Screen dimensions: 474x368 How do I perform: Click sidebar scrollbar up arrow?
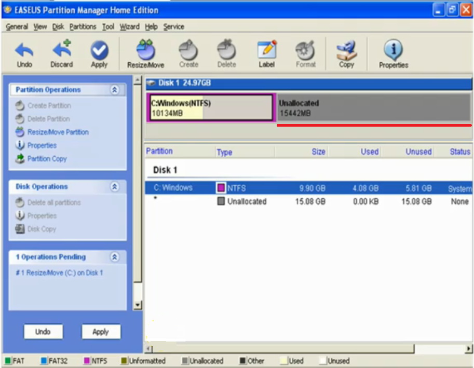point(138,80)
